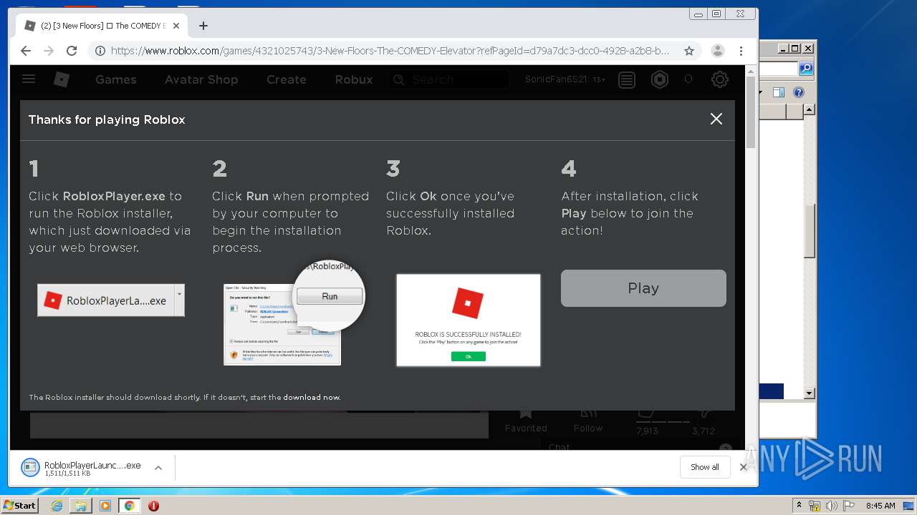Viewport: 917px width, 515px height.
Task: Open the Robux hexagon icon
Action: click(660, 79)
